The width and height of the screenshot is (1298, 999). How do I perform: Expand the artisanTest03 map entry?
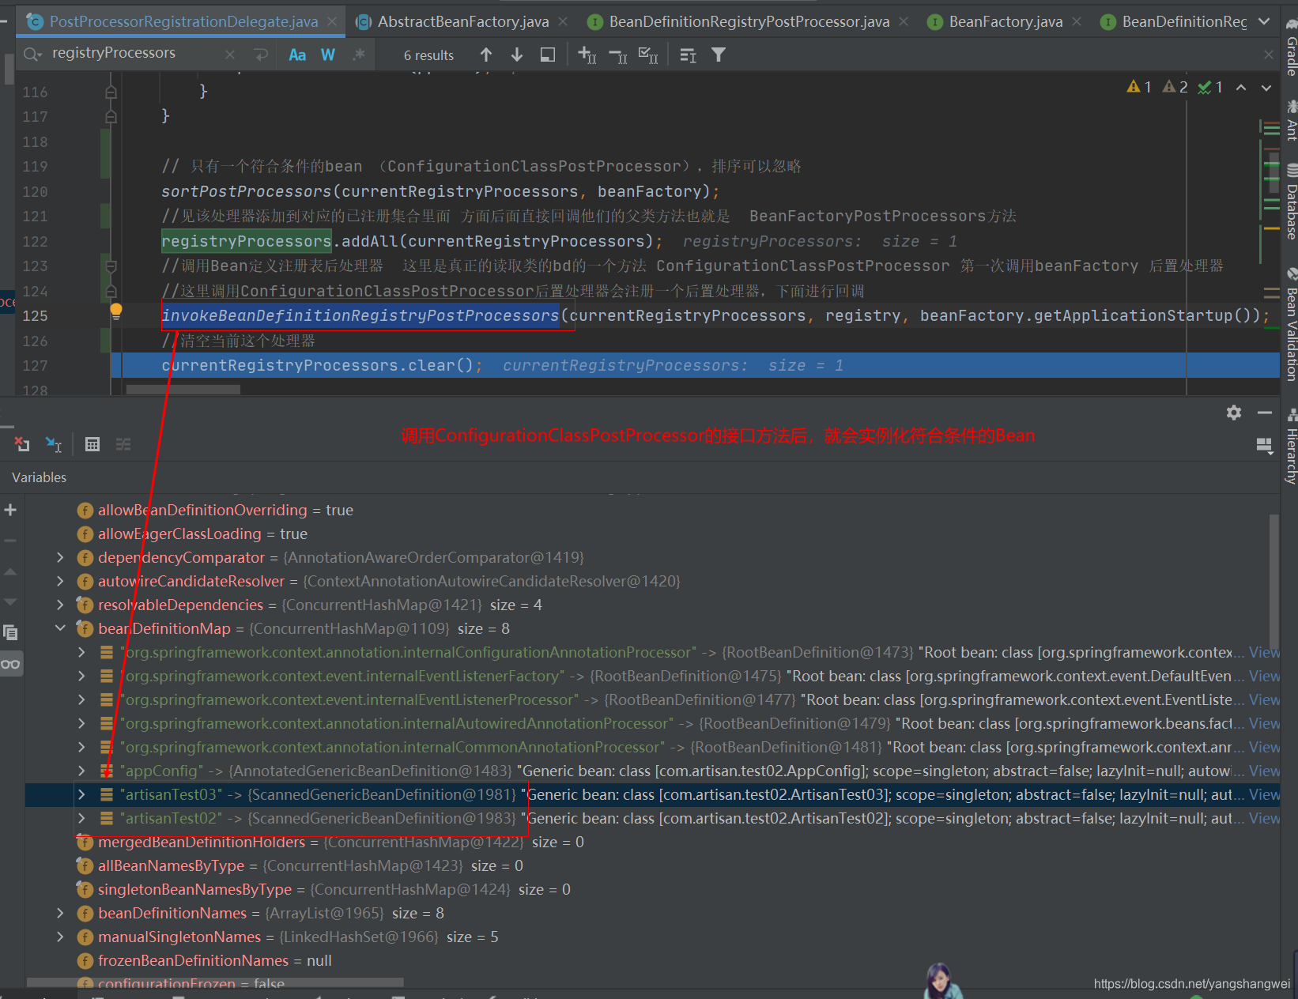(x=81, y=794)
